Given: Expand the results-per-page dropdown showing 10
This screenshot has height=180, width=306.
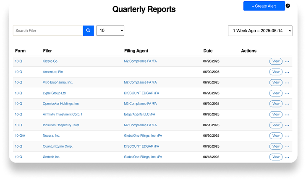Looking at the screenshot, I should click(x=110, y=31).
